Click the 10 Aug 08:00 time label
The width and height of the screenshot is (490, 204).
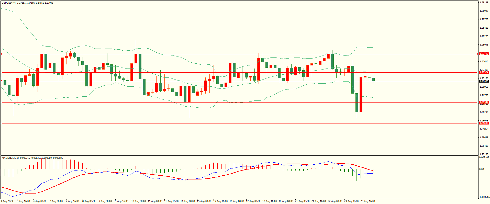[x=138, y=201]
